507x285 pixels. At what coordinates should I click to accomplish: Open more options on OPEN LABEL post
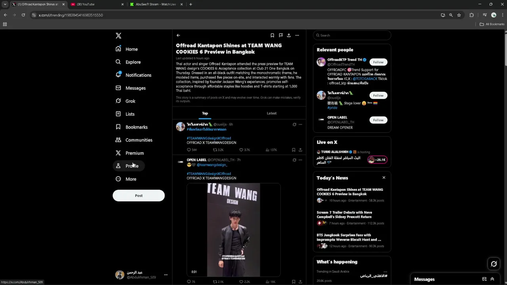coord(300,160)
